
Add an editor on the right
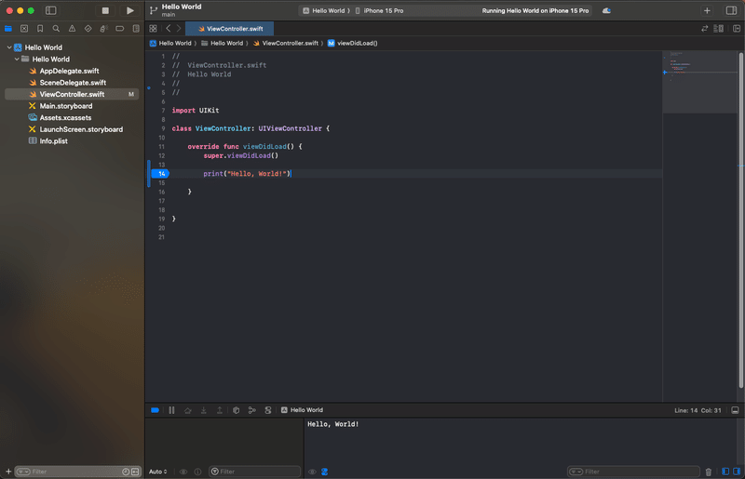[x=737, y=29]
